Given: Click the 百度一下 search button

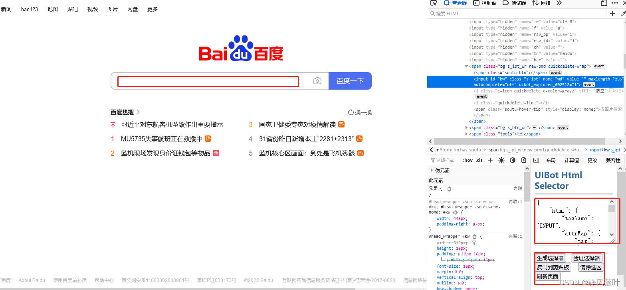Looking at the screenshot, I should (x=350, y=81).
